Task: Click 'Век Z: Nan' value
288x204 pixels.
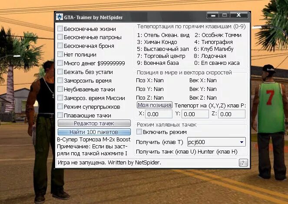Action: pos(203,98)
